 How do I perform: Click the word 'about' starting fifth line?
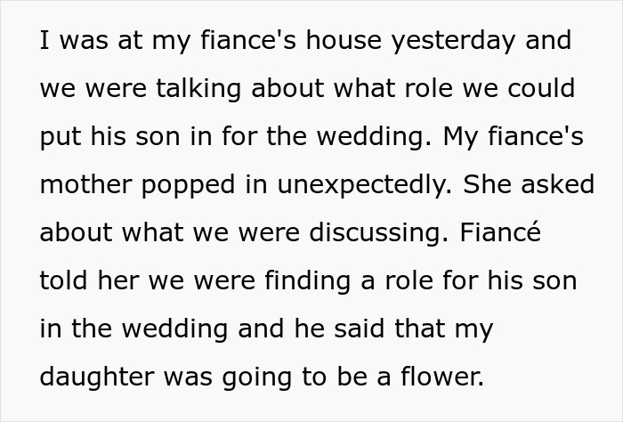tap(77, 232)
